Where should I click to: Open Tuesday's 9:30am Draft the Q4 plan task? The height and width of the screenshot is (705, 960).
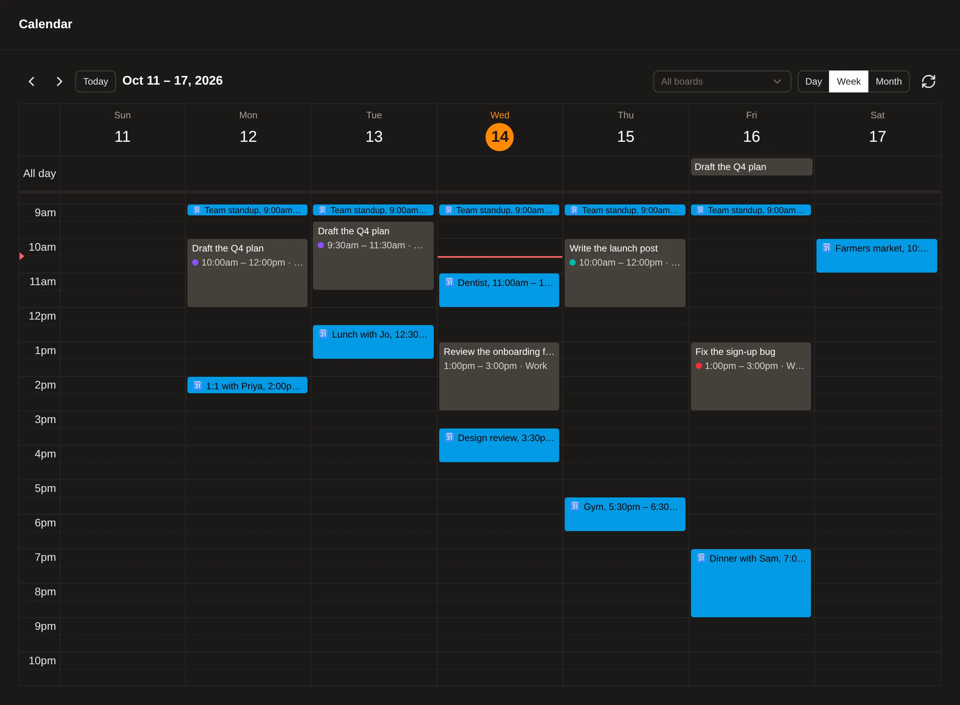pos(373,256)
